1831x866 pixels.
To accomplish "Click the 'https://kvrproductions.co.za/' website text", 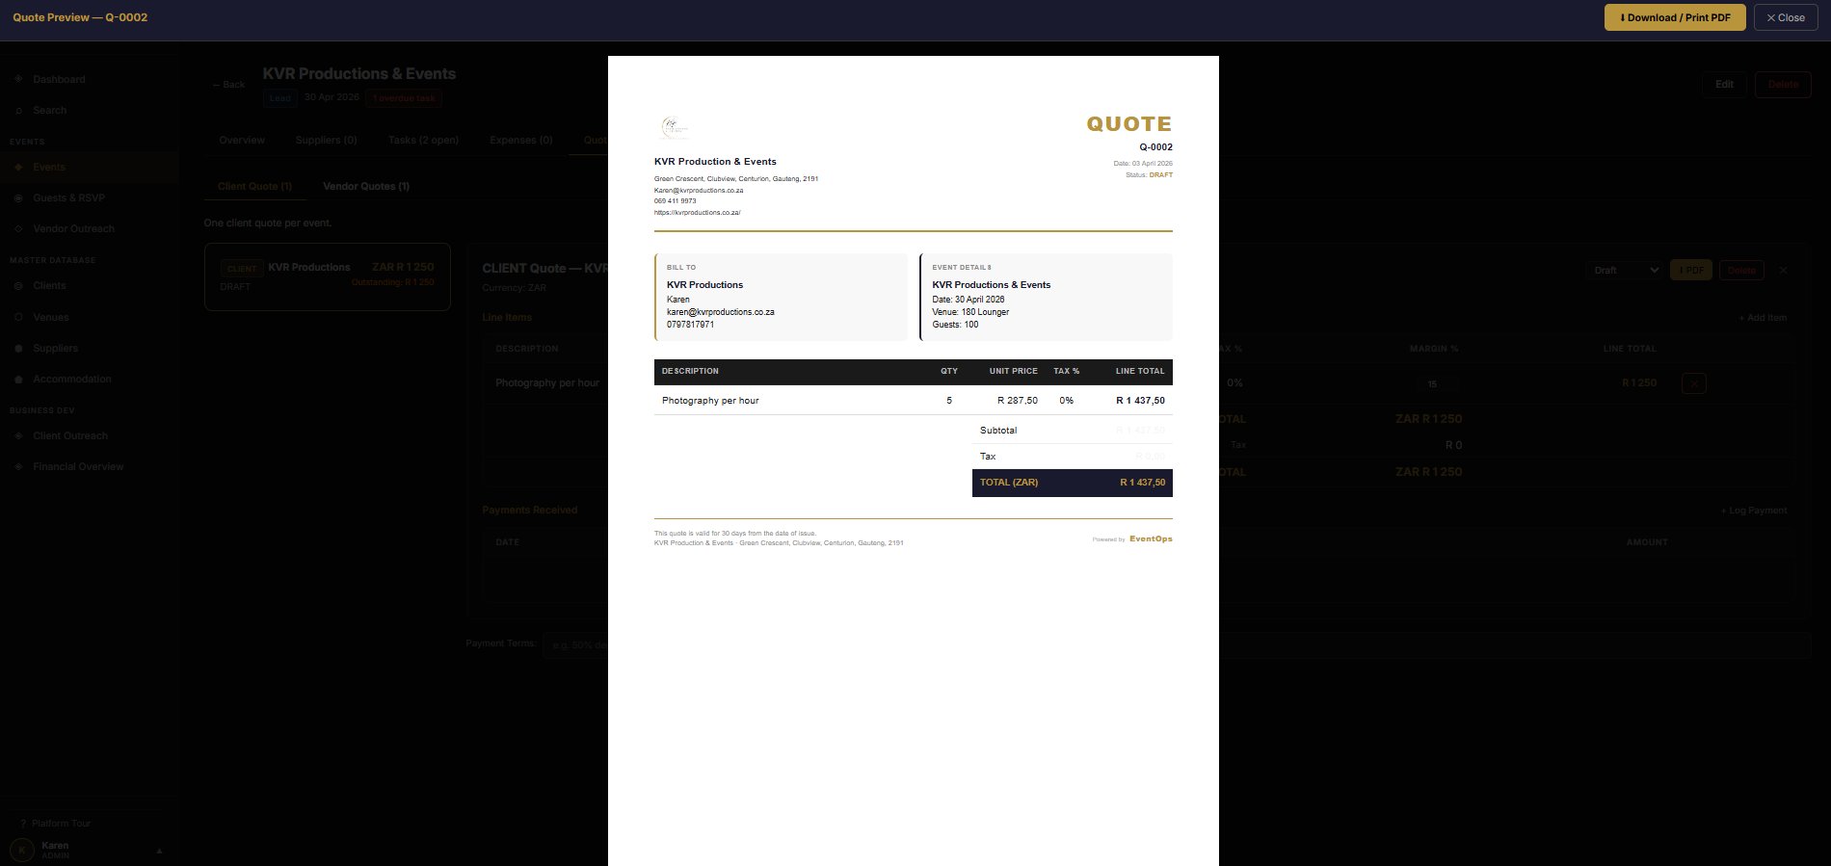I will tap(698, 213).
